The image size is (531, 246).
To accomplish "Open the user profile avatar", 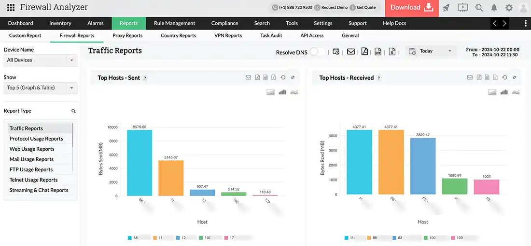I will [524, 8].
